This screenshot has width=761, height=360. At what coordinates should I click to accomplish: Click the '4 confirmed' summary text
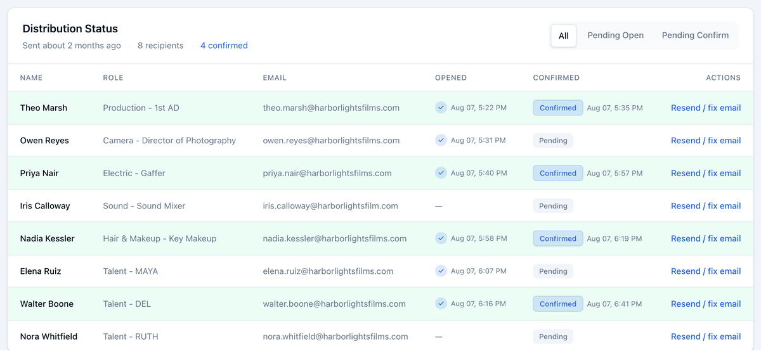click(x=224, y=46)
